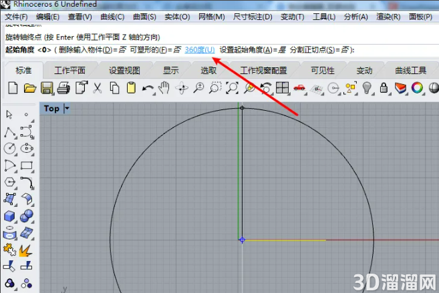Switch to the 选取 toolbar tab
Screen dimensions: 439x293
click(208, 71)
